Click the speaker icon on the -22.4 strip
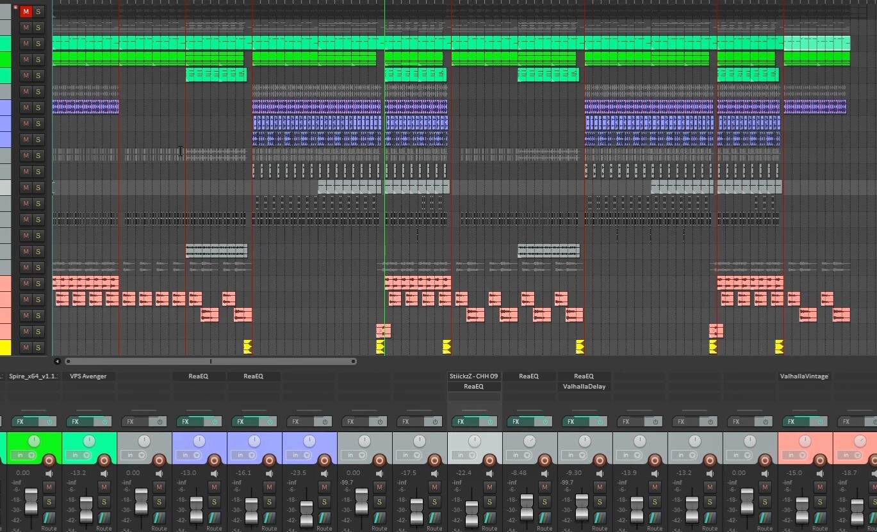This screenshot has width=877, height=532. coord(489,474)
